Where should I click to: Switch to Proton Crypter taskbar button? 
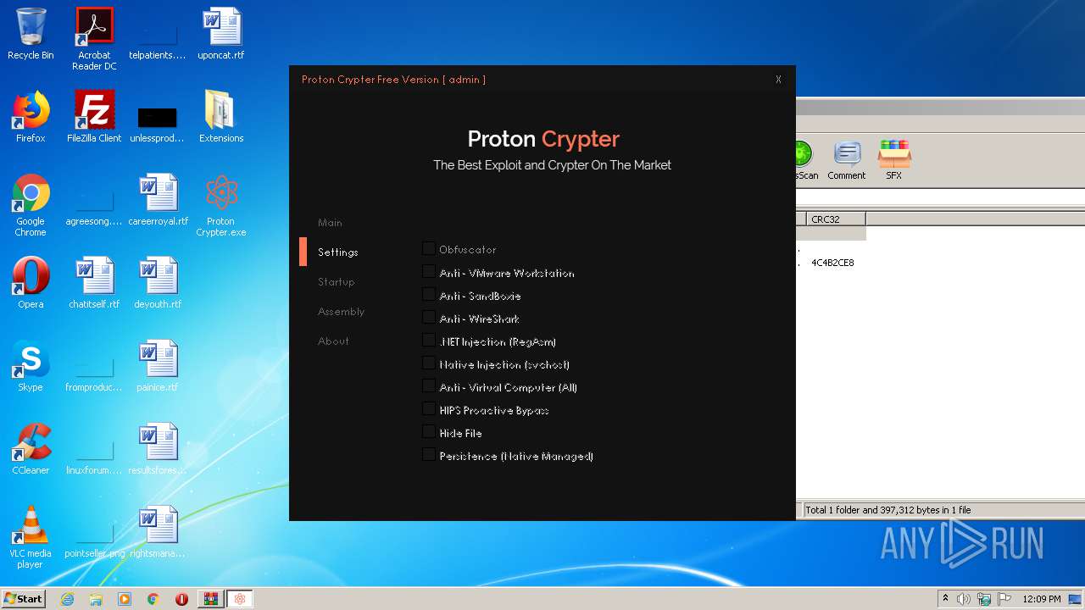point(239,599)
